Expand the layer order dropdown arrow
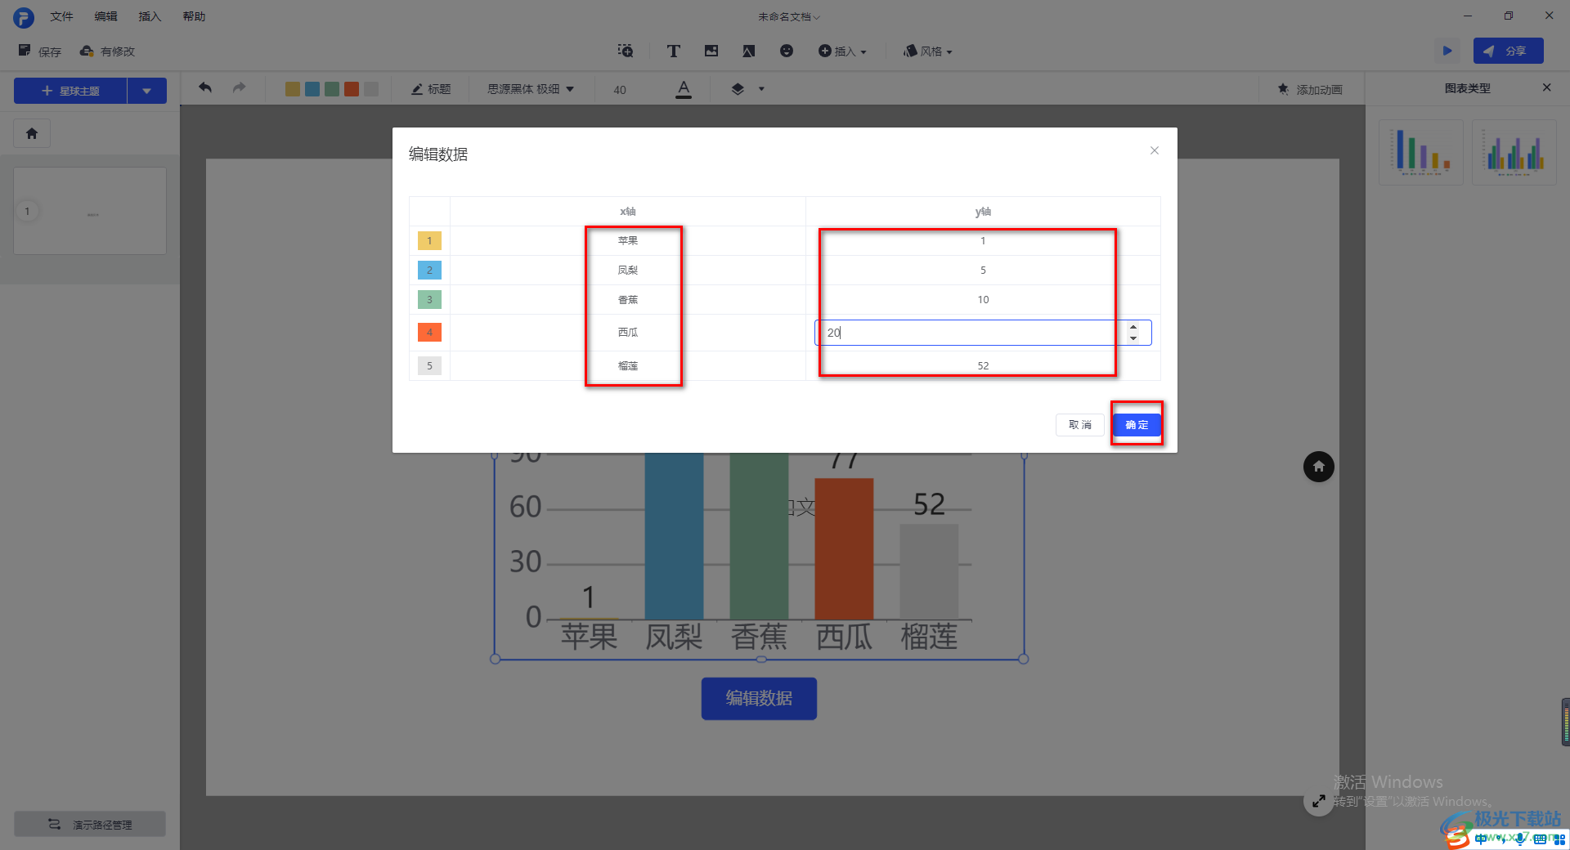Image resolution: width=1570 pixels, height=850 pixels. pos(761,88)
